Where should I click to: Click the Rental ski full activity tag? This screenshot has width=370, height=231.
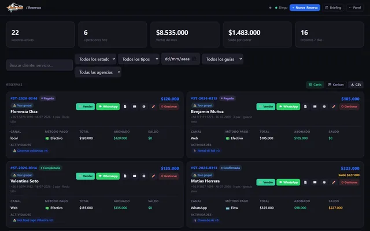pos(206,151)
